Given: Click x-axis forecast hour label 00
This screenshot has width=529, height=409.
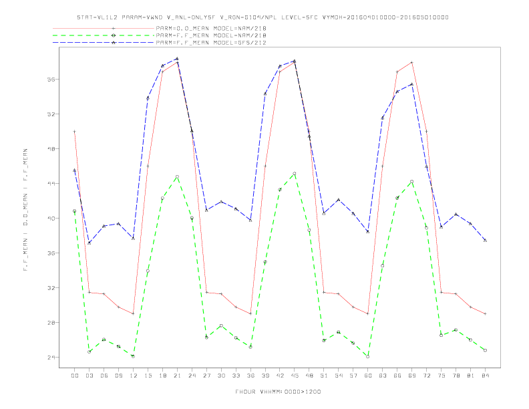Looking at the screenshot, I should click(x=75, y=376).
